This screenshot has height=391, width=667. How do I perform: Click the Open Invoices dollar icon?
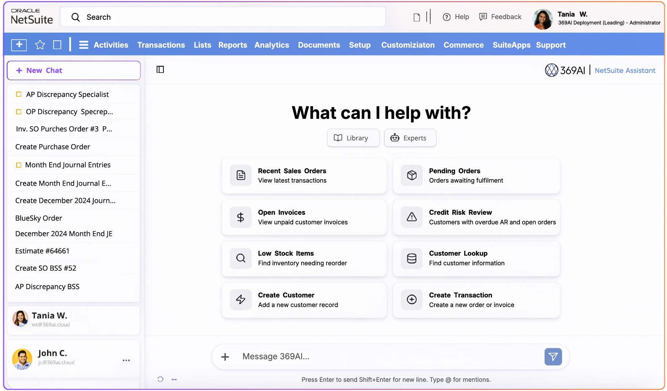point(241,217)
